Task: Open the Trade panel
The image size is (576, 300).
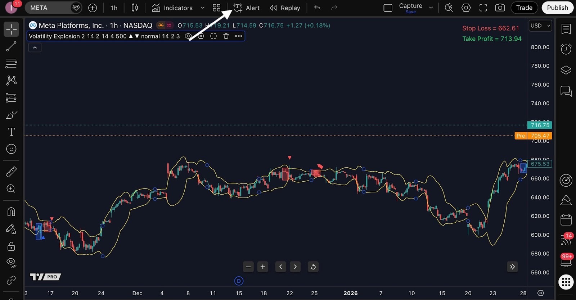Action: [524, 8]
